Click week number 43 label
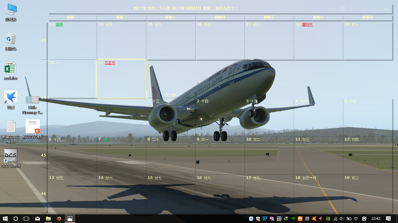The image size is (398, 223). coord(43,40)
